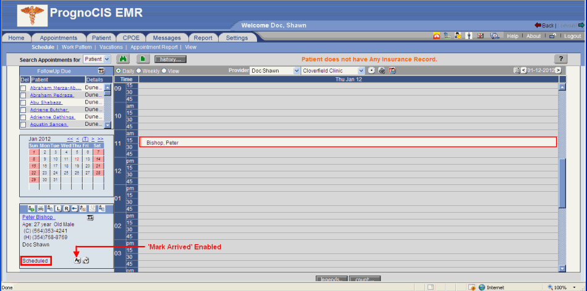Click the FollowUp list scrollbar up arrow

coord(108,87)
